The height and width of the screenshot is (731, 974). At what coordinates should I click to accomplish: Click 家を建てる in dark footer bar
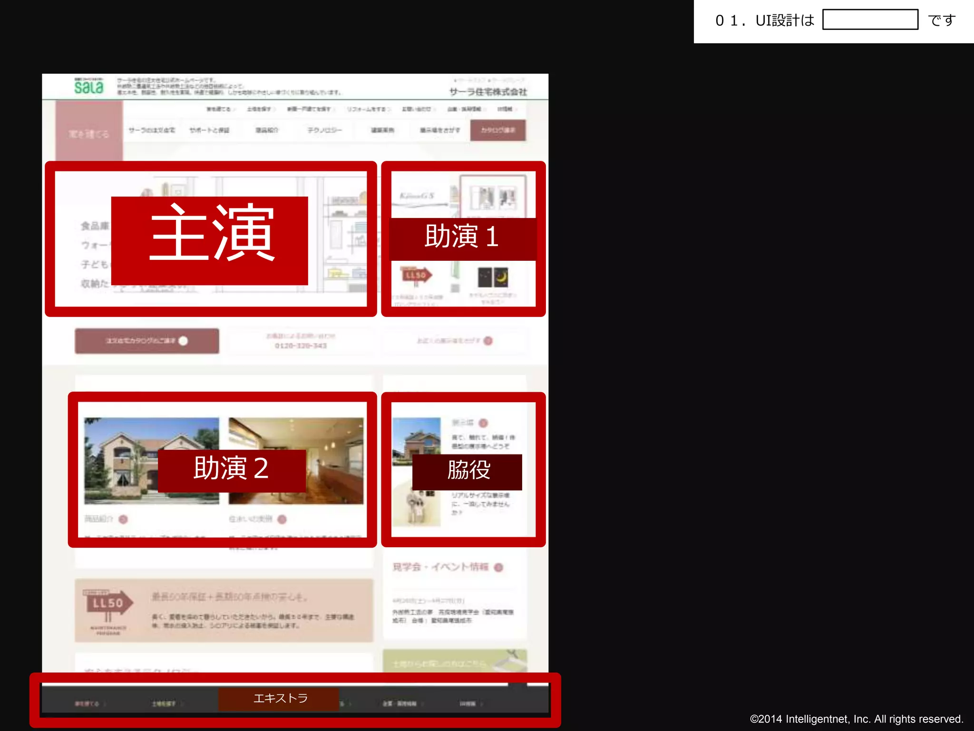88,703
